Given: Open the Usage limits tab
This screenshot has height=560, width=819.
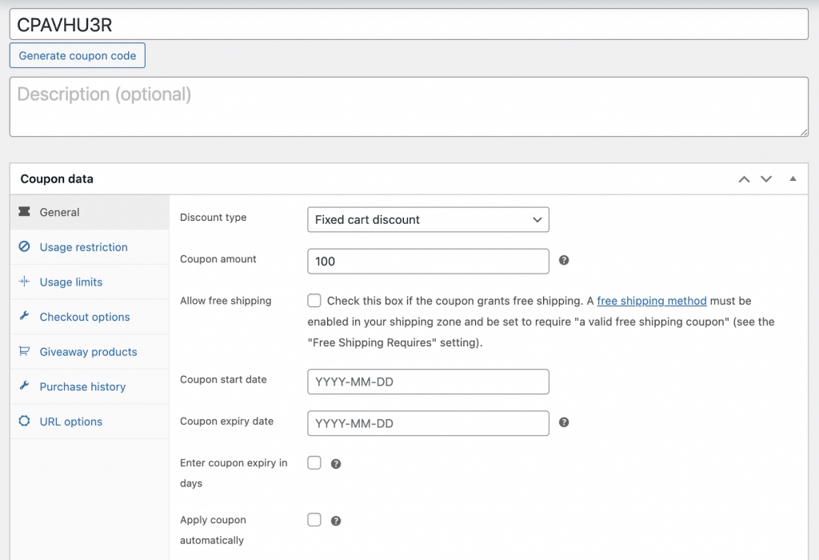Looking at the screenshot, I should 90,282.
